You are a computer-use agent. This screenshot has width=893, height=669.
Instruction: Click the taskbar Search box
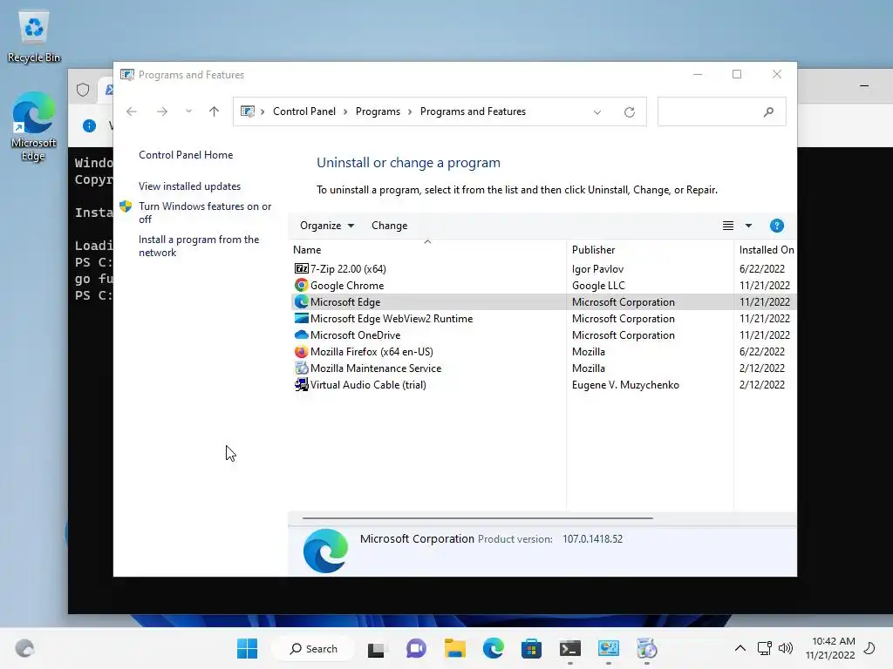point(313,648)
